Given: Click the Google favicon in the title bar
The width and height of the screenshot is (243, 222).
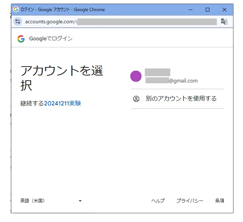Looking at the screenshot, I should [16, 10].
